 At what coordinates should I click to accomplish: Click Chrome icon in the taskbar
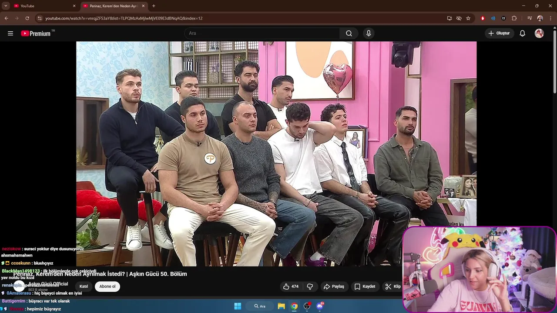coord(294,306)
